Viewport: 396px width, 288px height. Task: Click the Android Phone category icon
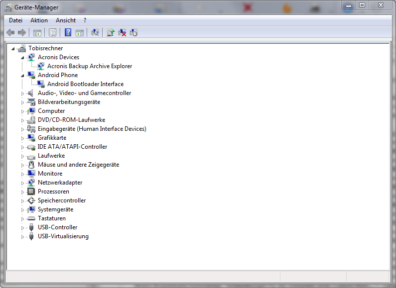click(31, 75)
